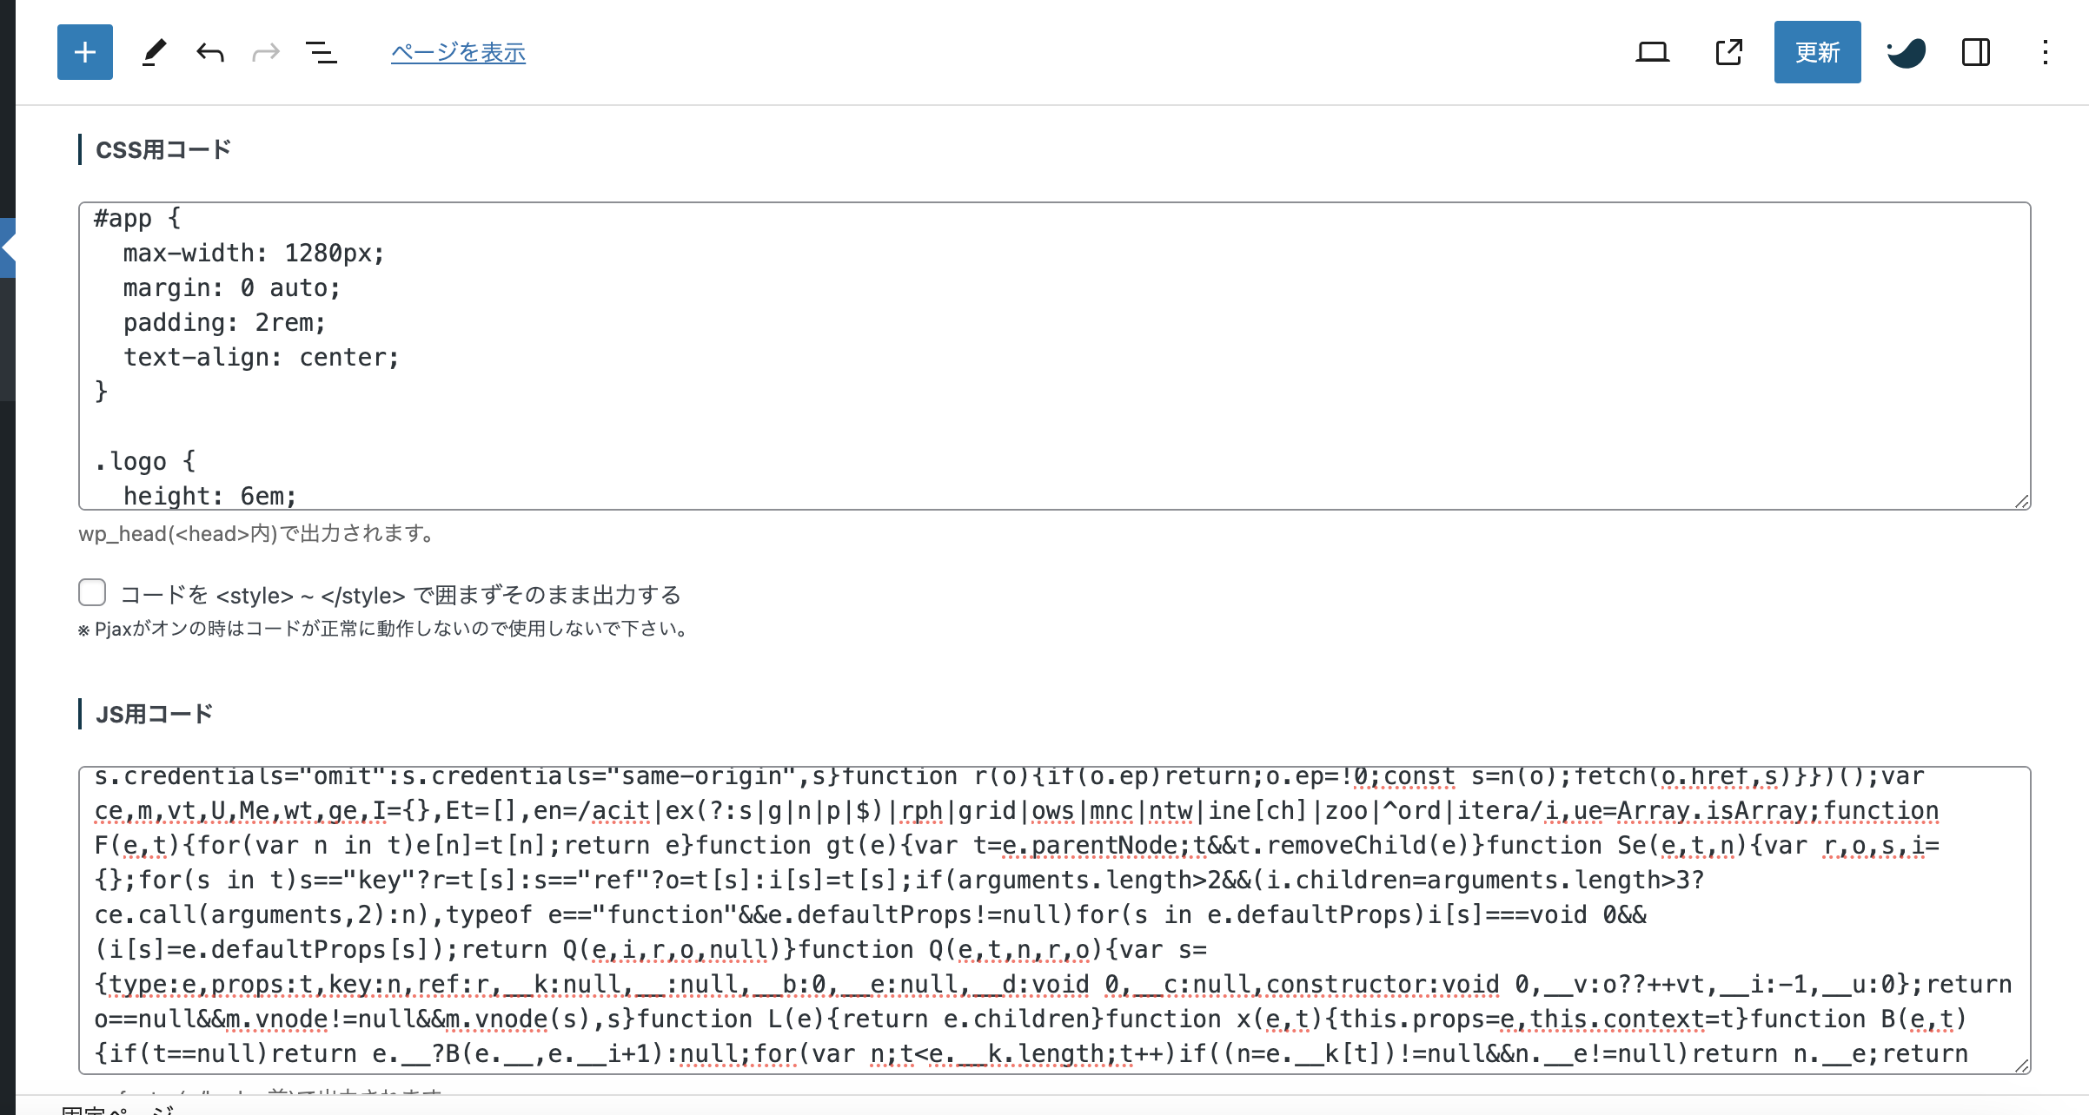This screenshot has width=2089, height=1115.
Task: Open the editor options three-dot menu
Action: [2045, 52]
